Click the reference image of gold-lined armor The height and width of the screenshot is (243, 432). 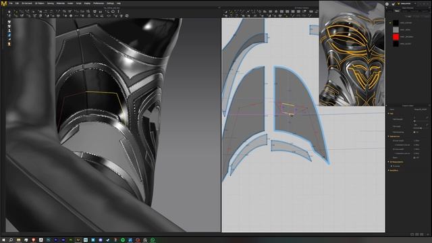(352, 53)
